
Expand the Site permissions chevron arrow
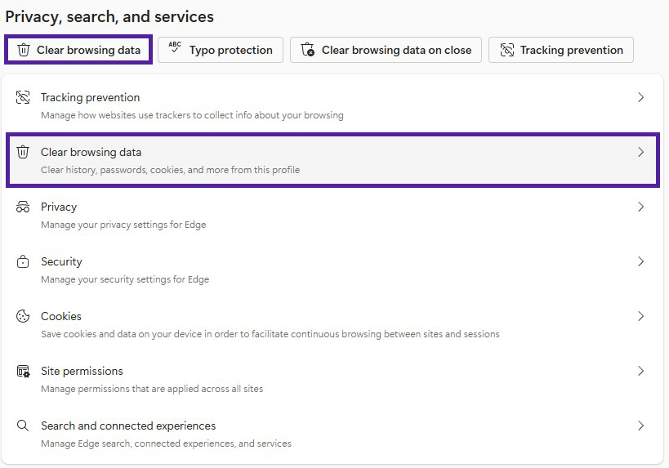[640, 371]
